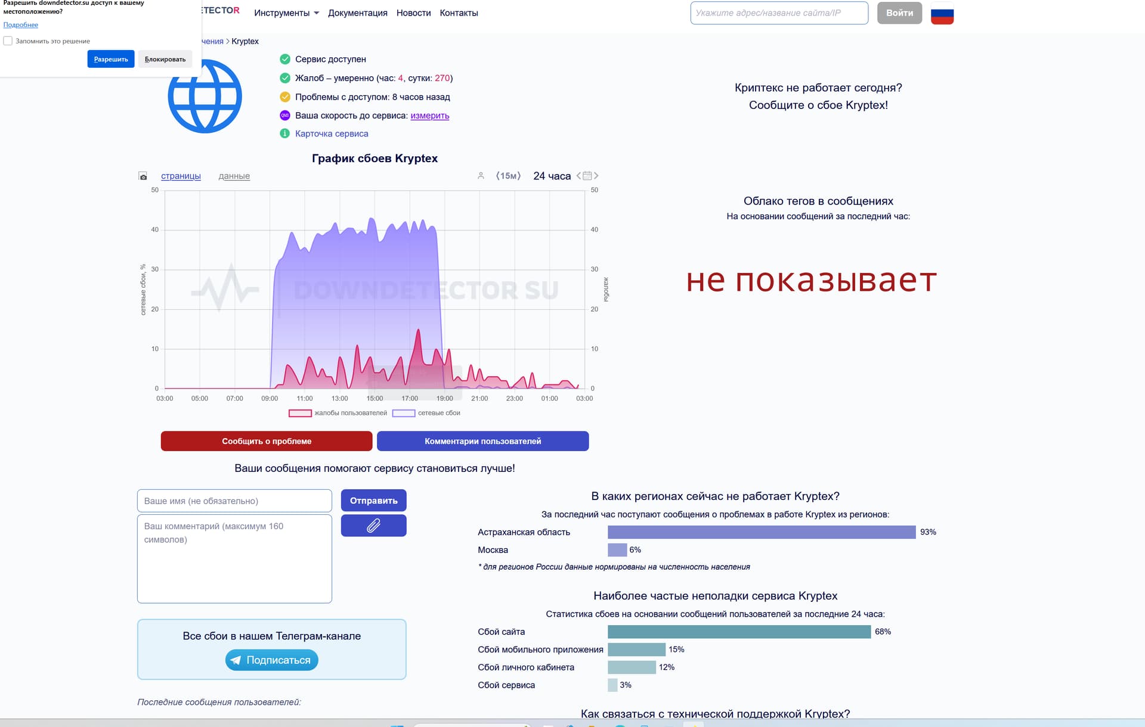Click Блокировать in location permission popup
Viewport: 1145px width, 727px height.
[165, 59]
